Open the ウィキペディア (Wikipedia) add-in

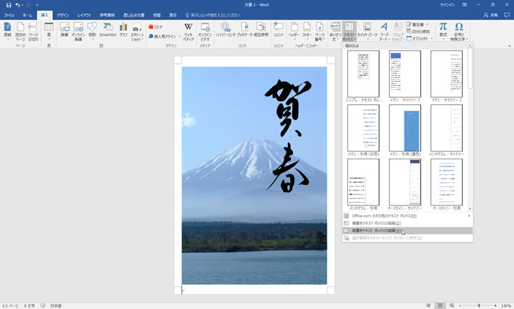188,30
